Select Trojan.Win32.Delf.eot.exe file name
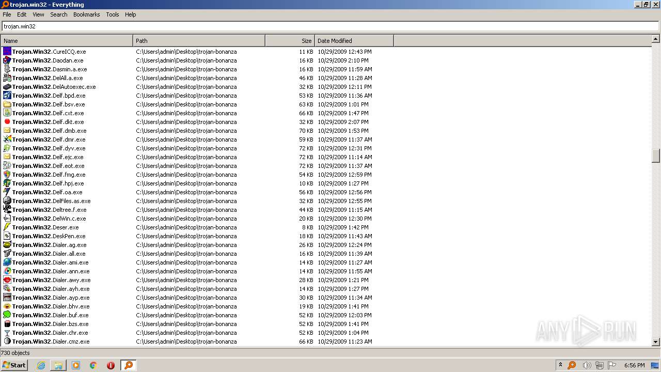The height and width of the screenshot is (372, 661). pyautogui.click(x=49, y=166)
